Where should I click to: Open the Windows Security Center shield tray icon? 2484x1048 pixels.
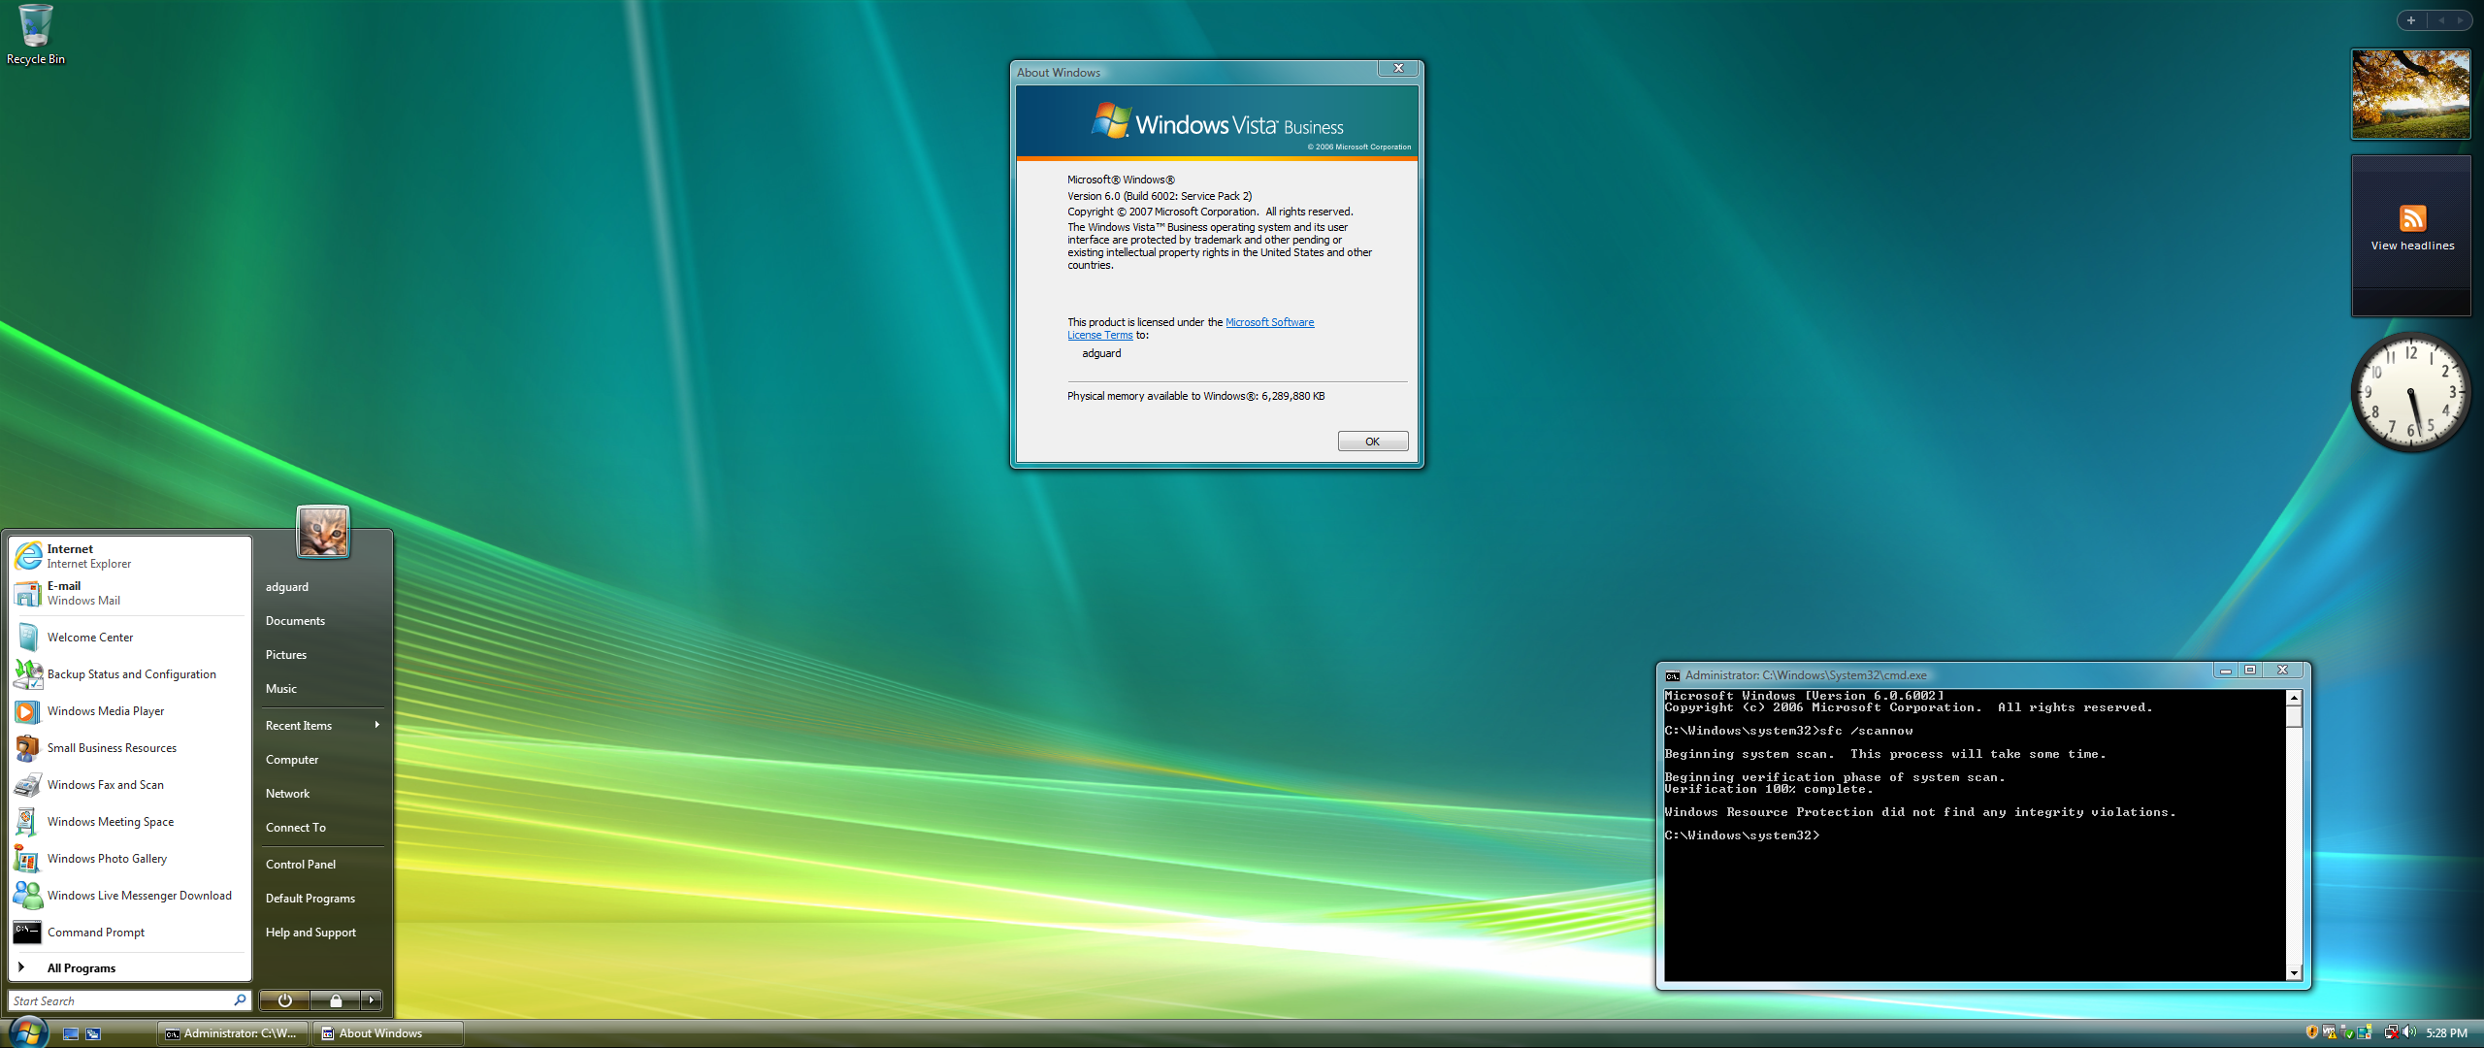click(x=2312, y=1032)
